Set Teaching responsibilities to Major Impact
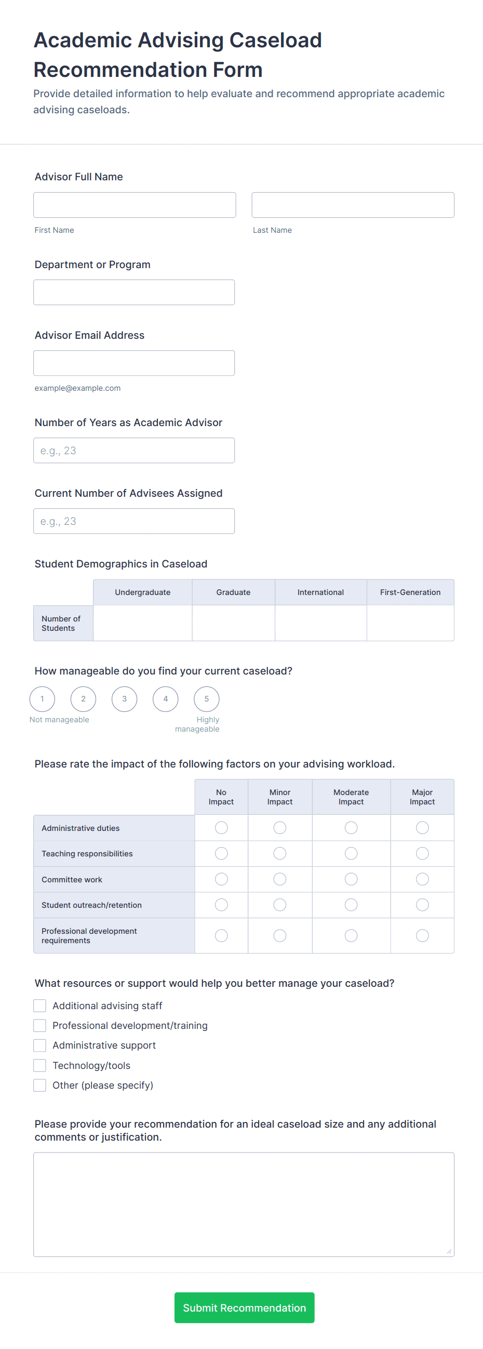Screen dimensions: 483x1349 click(422, 854)
